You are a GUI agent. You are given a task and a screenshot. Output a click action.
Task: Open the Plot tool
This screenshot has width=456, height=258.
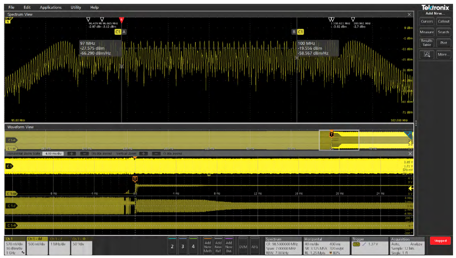point(444,43)
